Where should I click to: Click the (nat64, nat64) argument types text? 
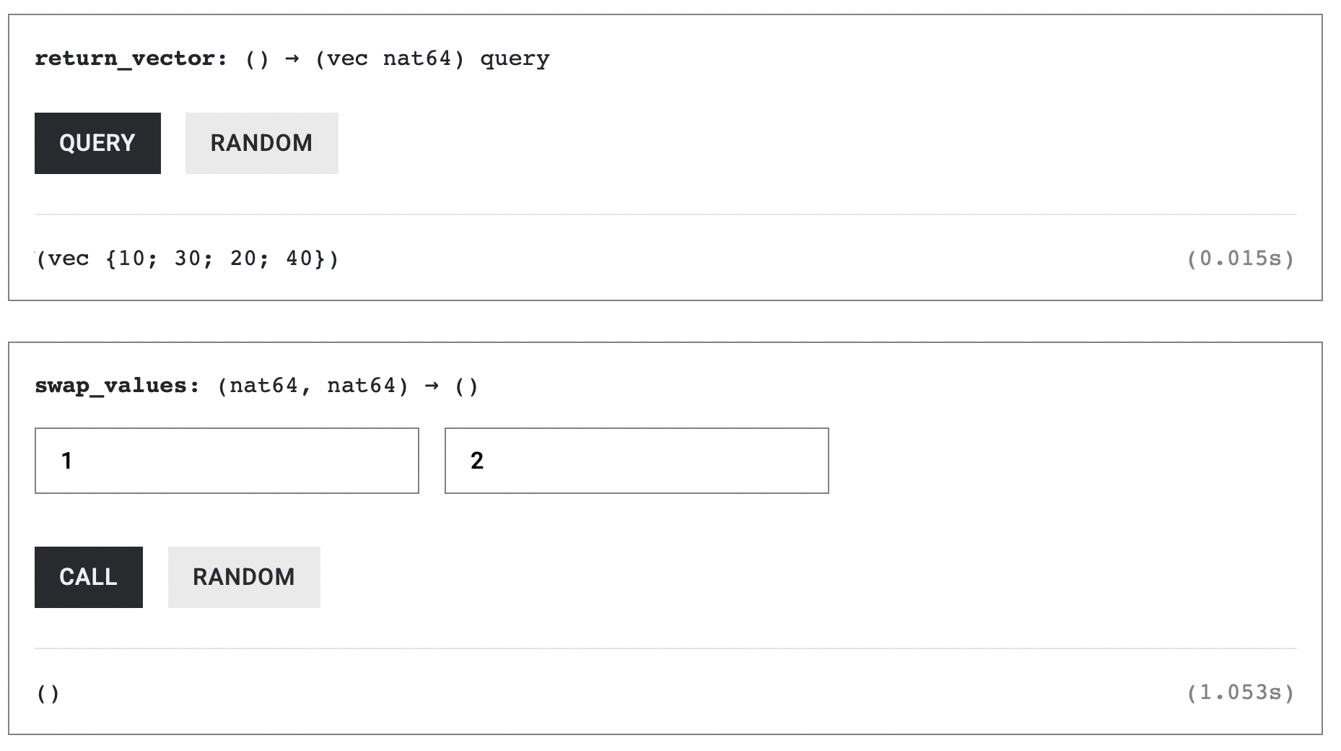pos(313,386)
